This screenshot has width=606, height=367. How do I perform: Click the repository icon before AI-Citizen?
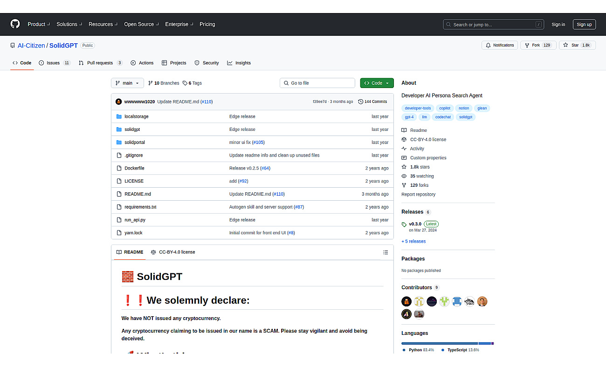pyautogui.click(x=13, y=46)
